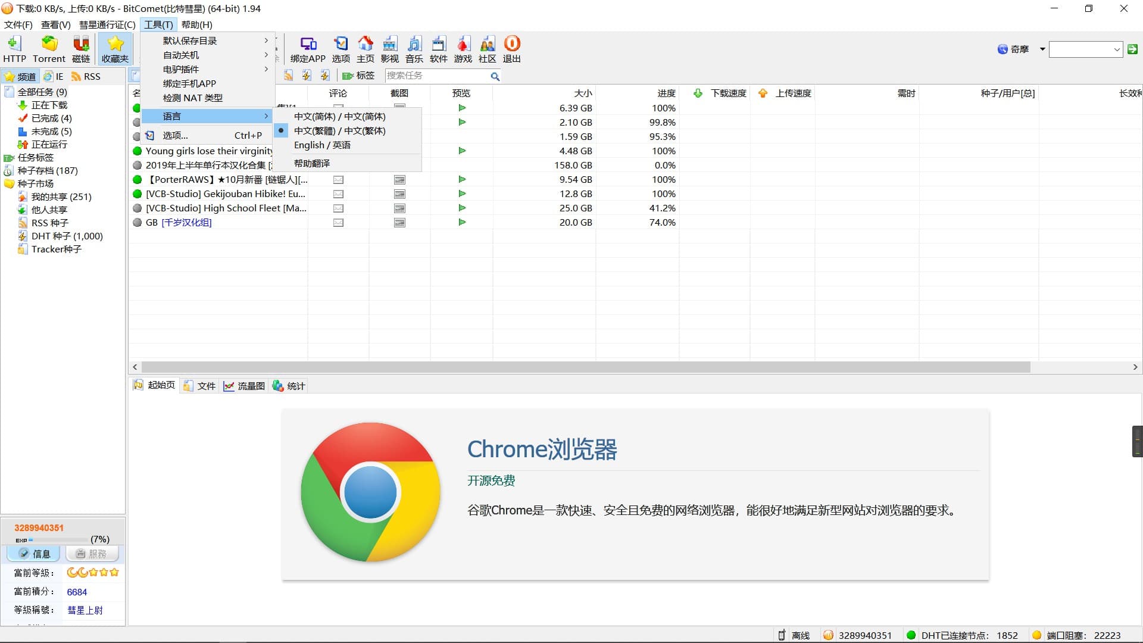1143x643 pixels.
Task: Expand 自动关机 submenu
Action: [x=208, y=55]
